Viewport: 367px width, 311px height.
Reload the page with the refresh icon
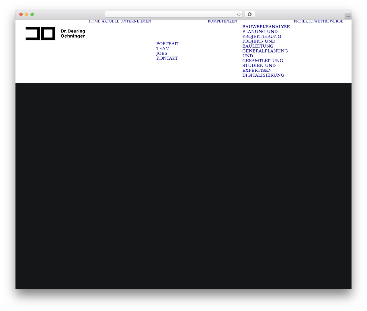pyautogui.click(x=239, y=14)
